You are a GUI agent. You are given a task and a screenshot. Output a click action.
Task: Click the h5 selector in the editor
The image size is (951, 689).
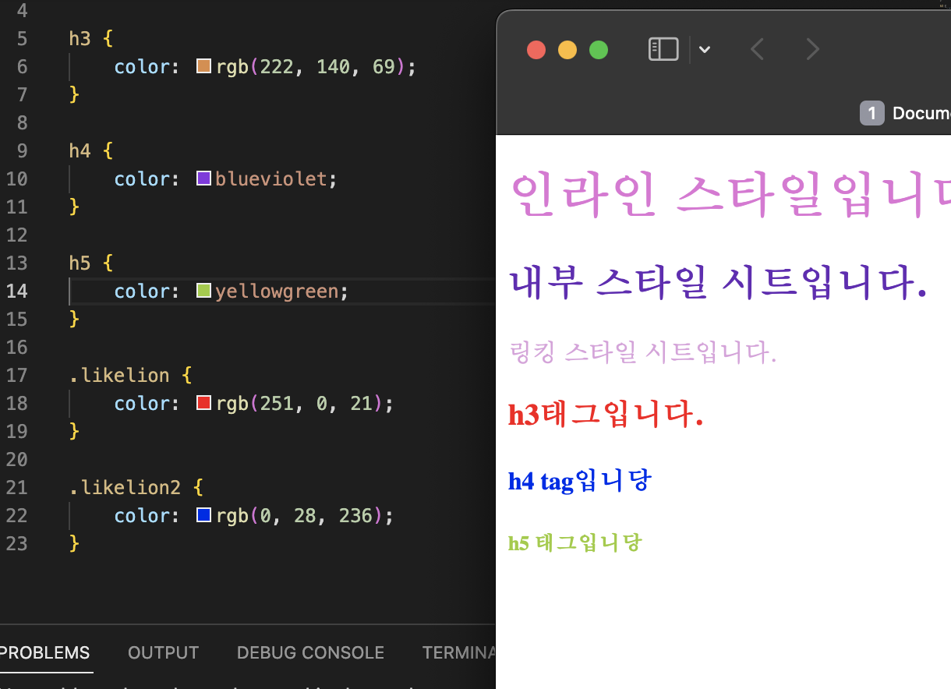pyautogui.click(x=80, y=263)
